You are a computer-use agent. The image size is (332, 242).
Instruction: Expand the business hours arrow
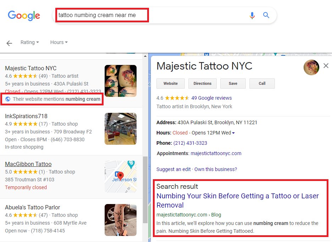pos(233,133)
